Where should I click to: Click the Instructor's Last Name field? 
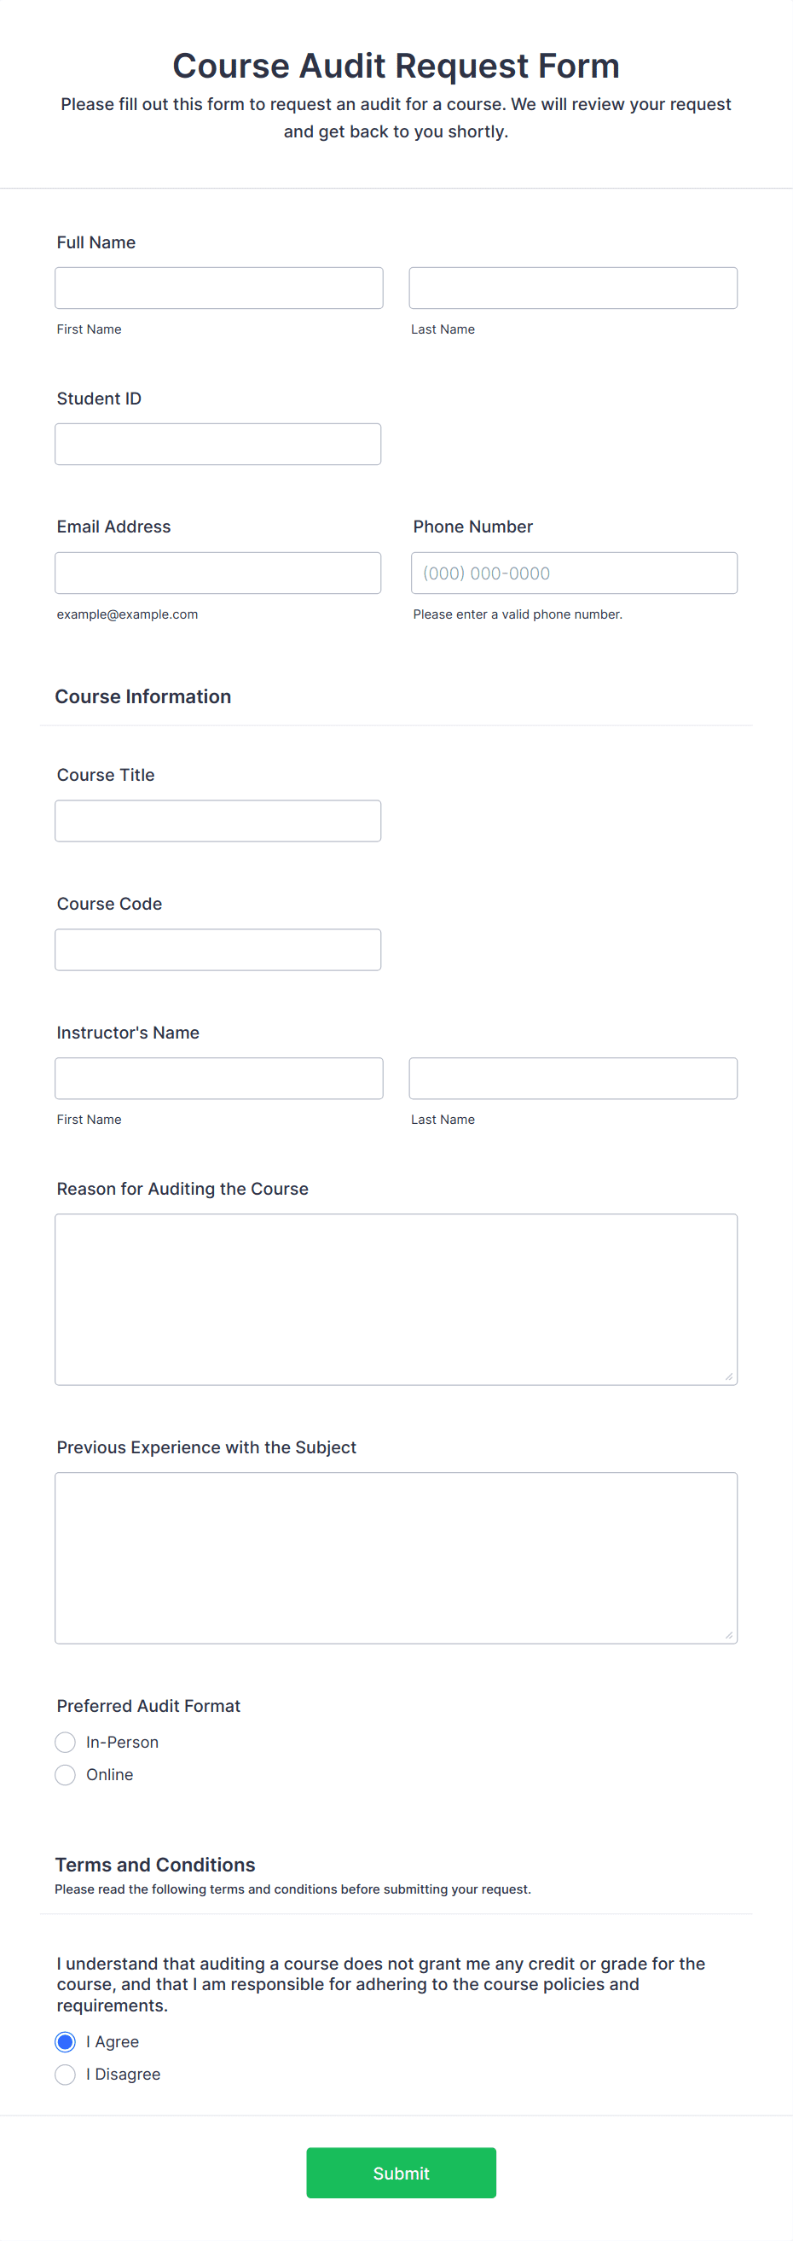[x=572, y=1078]
